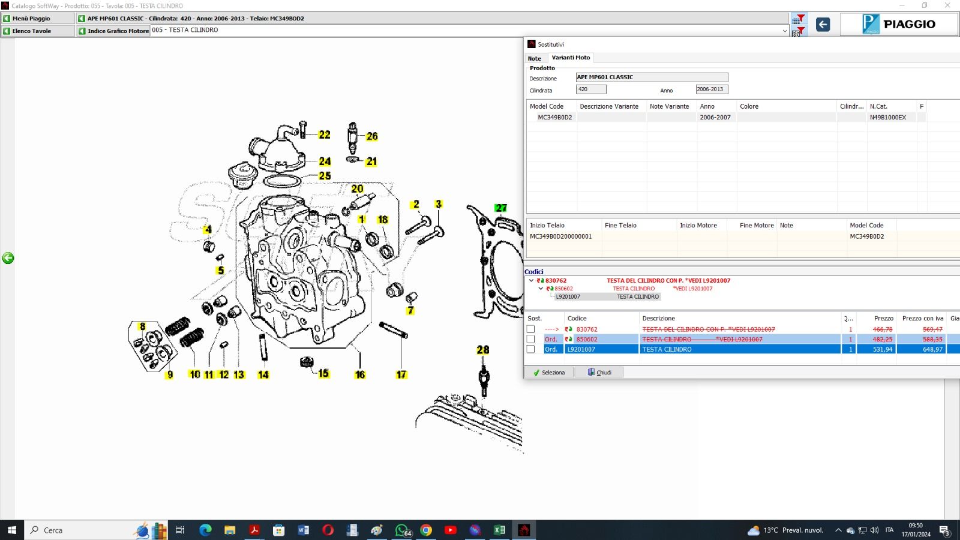The height and width of the screenshot is (540, 960).
Task: Check the box for code 850602 row
Action: pos(530,340)
